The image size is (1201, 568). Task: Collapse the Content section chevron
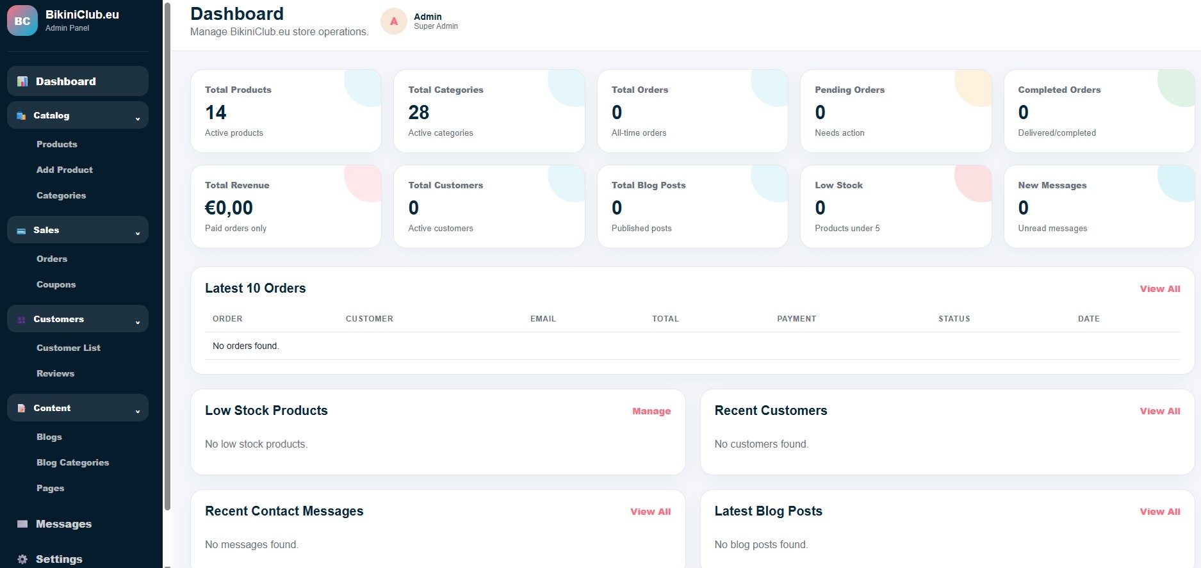pyautogui.click(x=138, y=410)
